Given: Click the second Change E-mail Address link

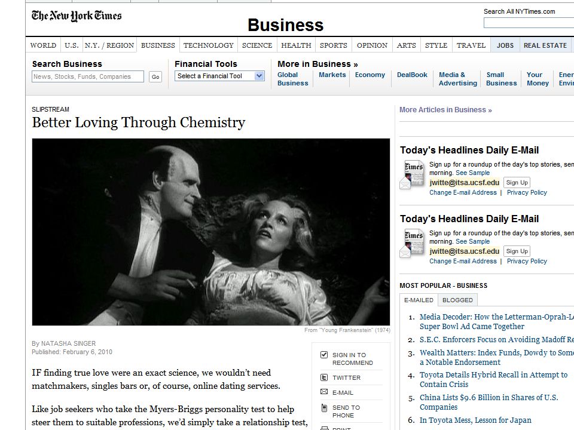Looking at the screenshot, I should [x=463, y=261].
